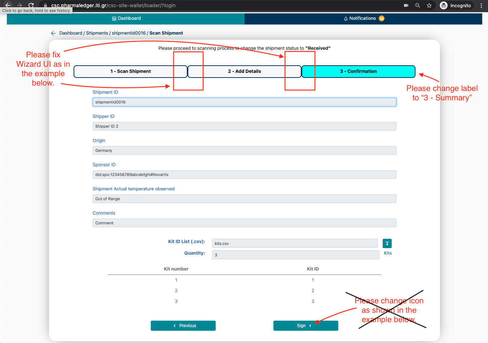Open the Shipments breadcrumb link
The width and height of the screenshot is (488, 343).
coord(97,33)
